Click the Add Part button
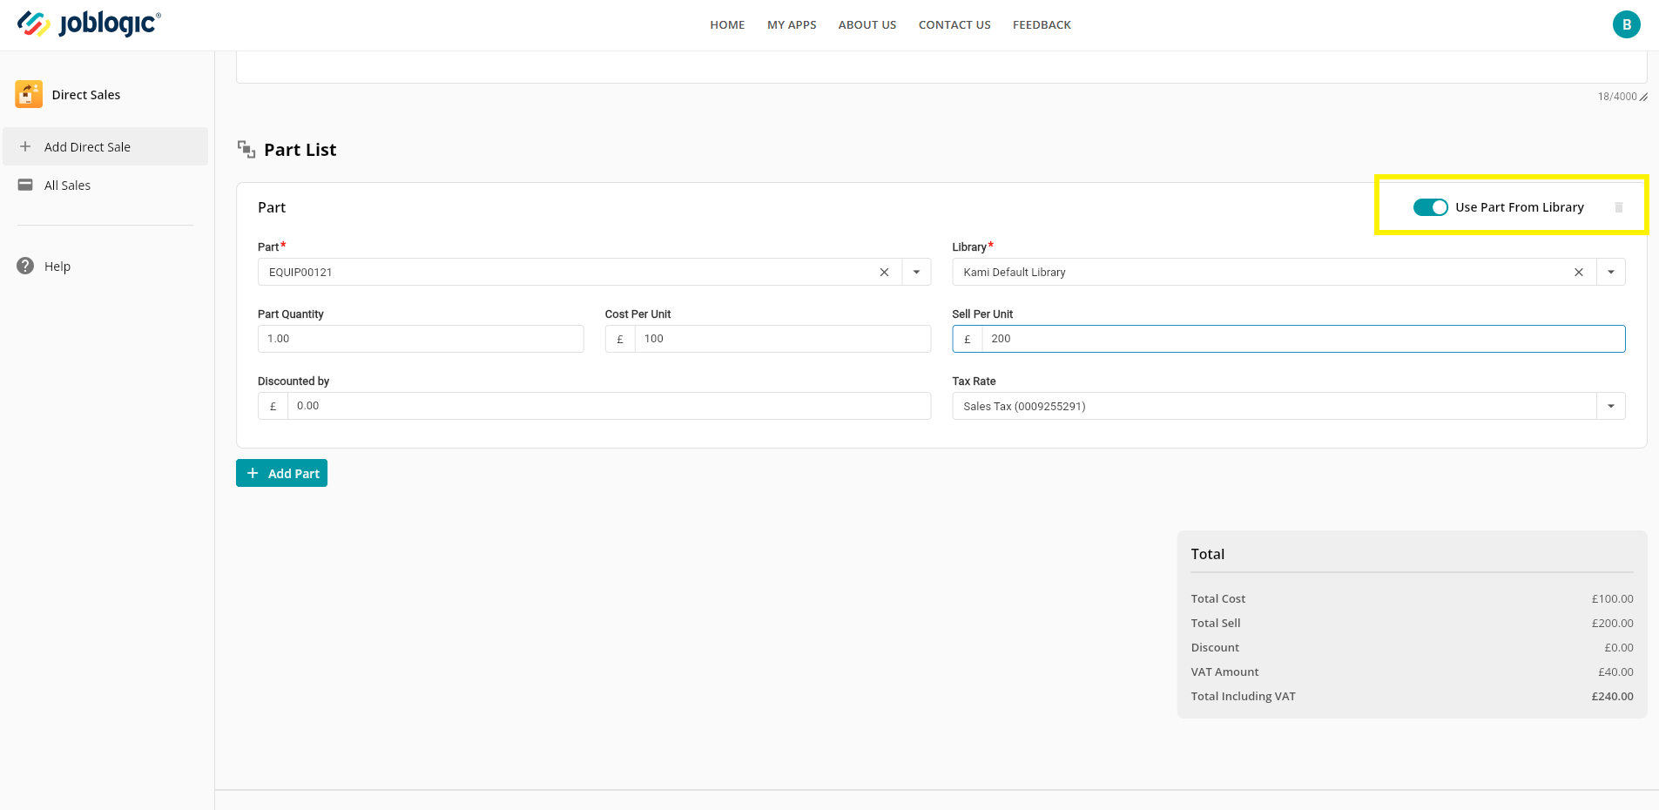Viewport: 1659px width, 810px height. pos(281,473)
